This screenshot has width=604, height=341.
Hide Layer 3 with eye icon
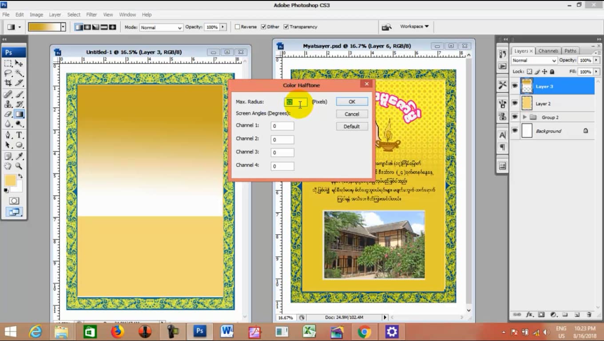coord(515,86)
